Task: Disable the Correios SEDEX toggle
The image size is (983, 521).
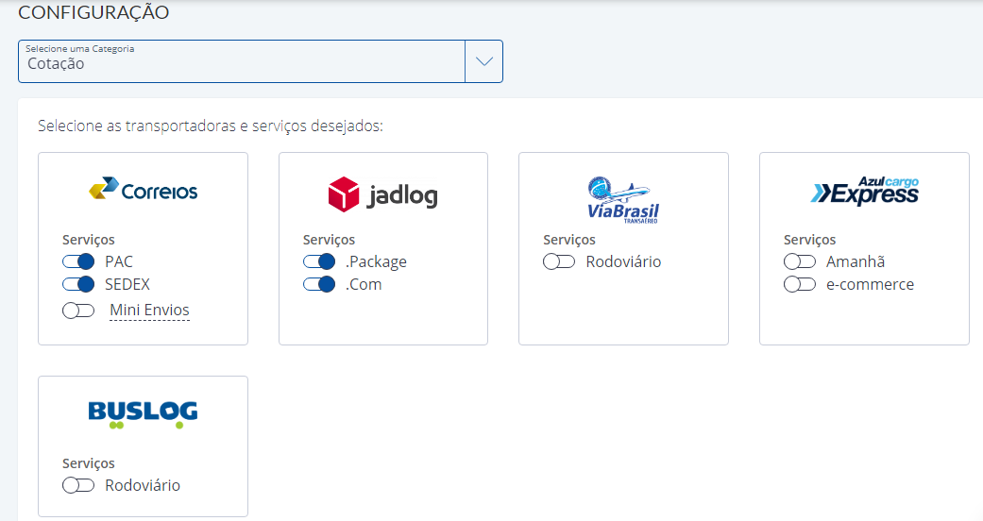Action: click(x=78, y=285)
